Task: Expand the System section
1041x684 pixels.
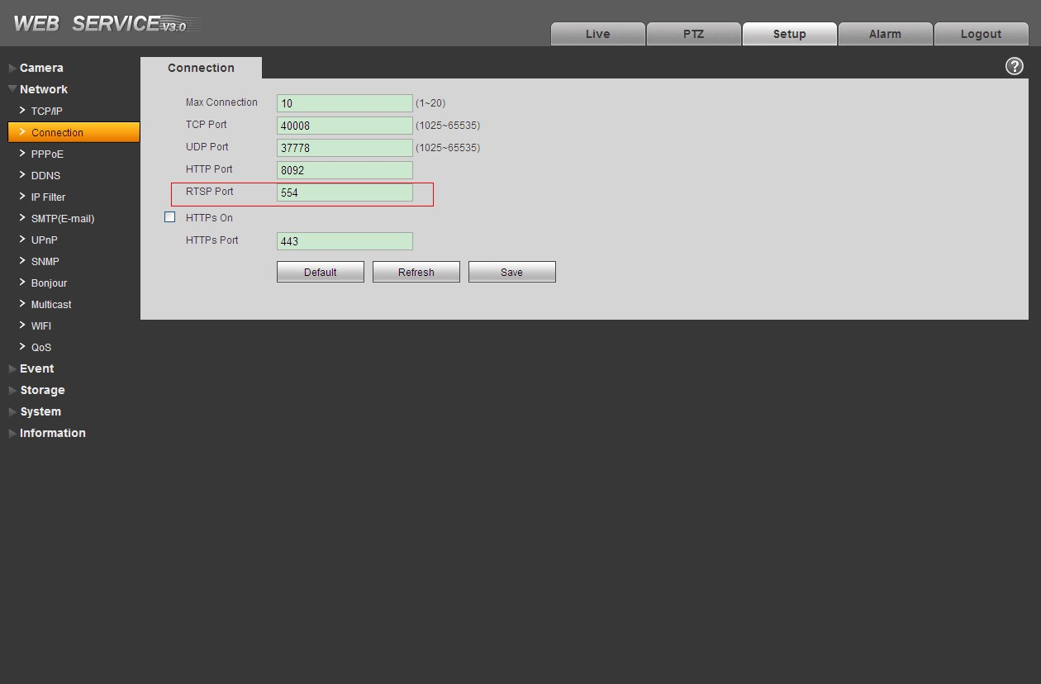Action: 40,411
